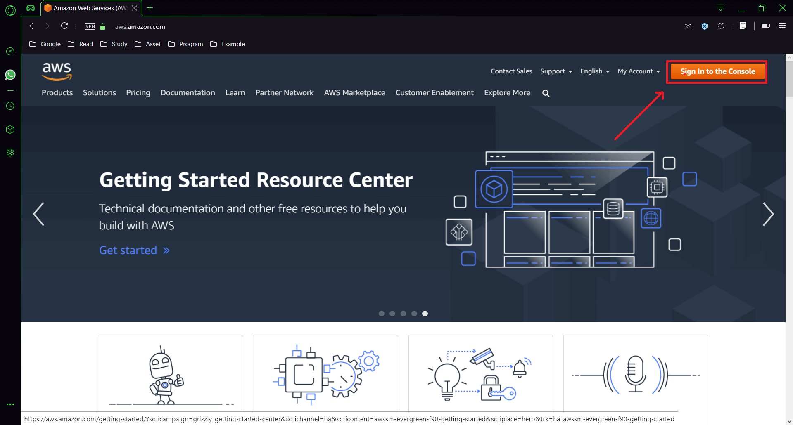793x425 pixels.
Task: Select first carousel dot
Action: (x=382, y=314)
